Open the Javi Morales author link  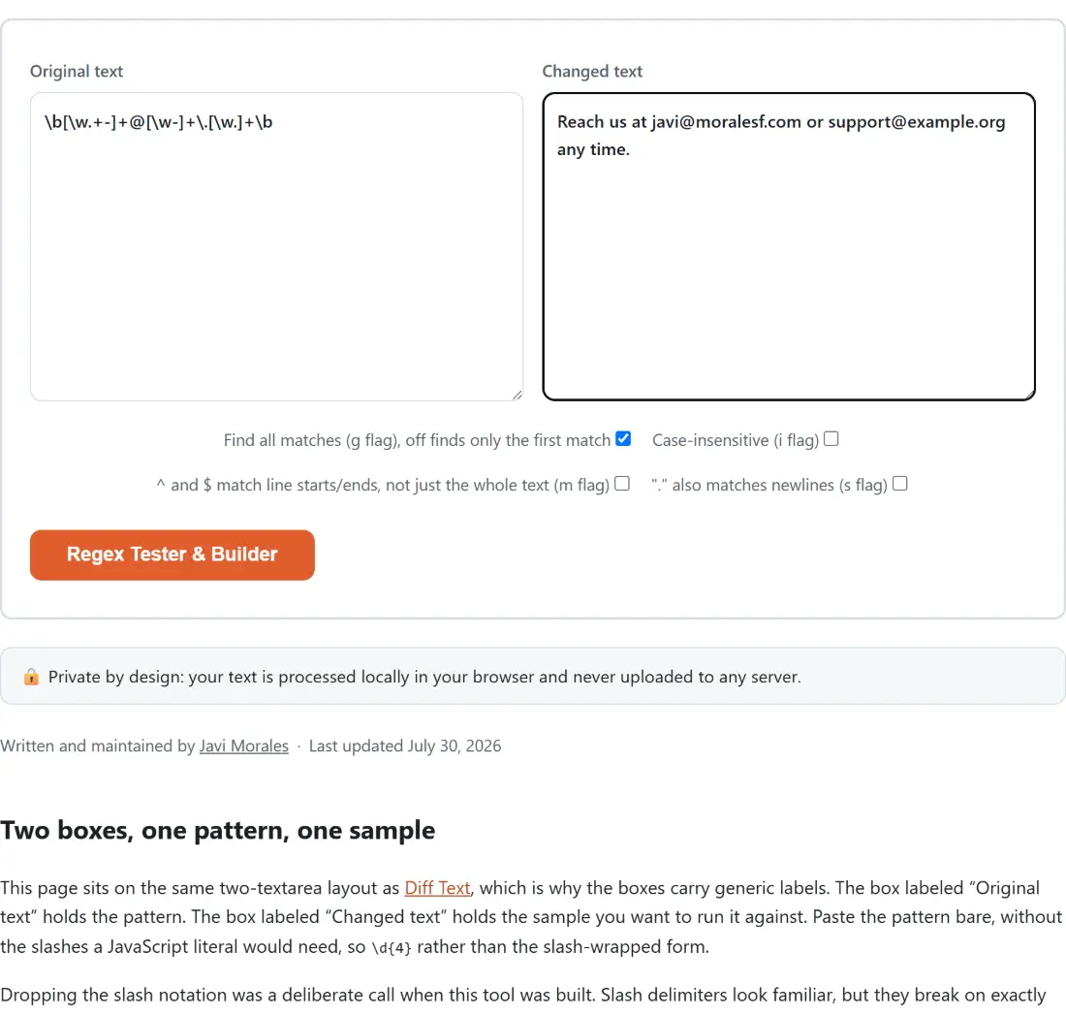244,746
